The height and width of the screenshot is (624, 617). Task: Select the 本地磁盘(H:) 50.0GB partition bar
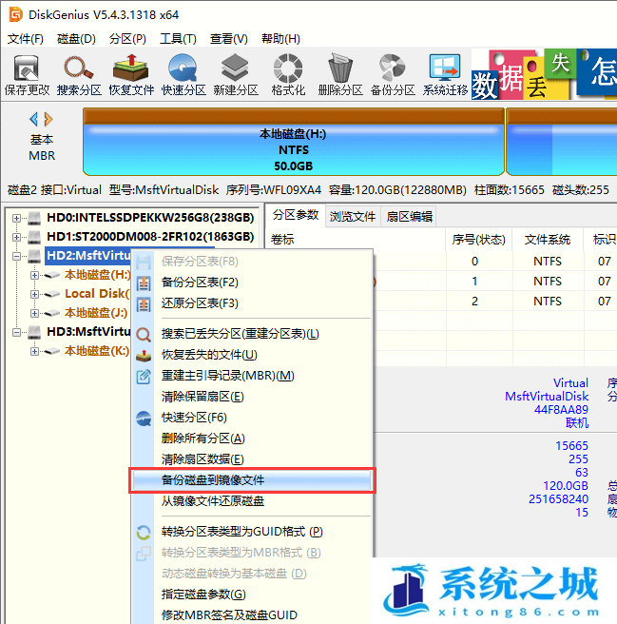coord(294,142)
